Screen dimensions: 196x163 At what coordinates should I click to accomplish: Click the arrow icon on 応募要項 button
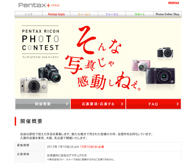tap(122, 104)
